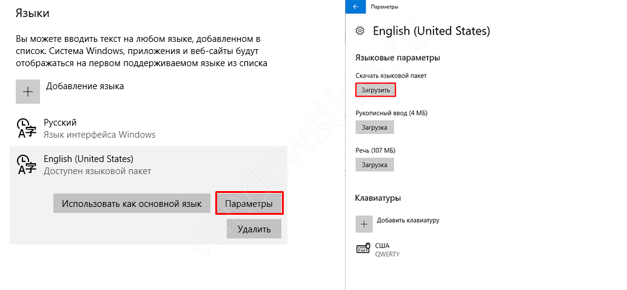Click the 'Добавить клавиатуру' label
Image resolution: width=627 pixels, height=290 pixels.
(407, 220)
